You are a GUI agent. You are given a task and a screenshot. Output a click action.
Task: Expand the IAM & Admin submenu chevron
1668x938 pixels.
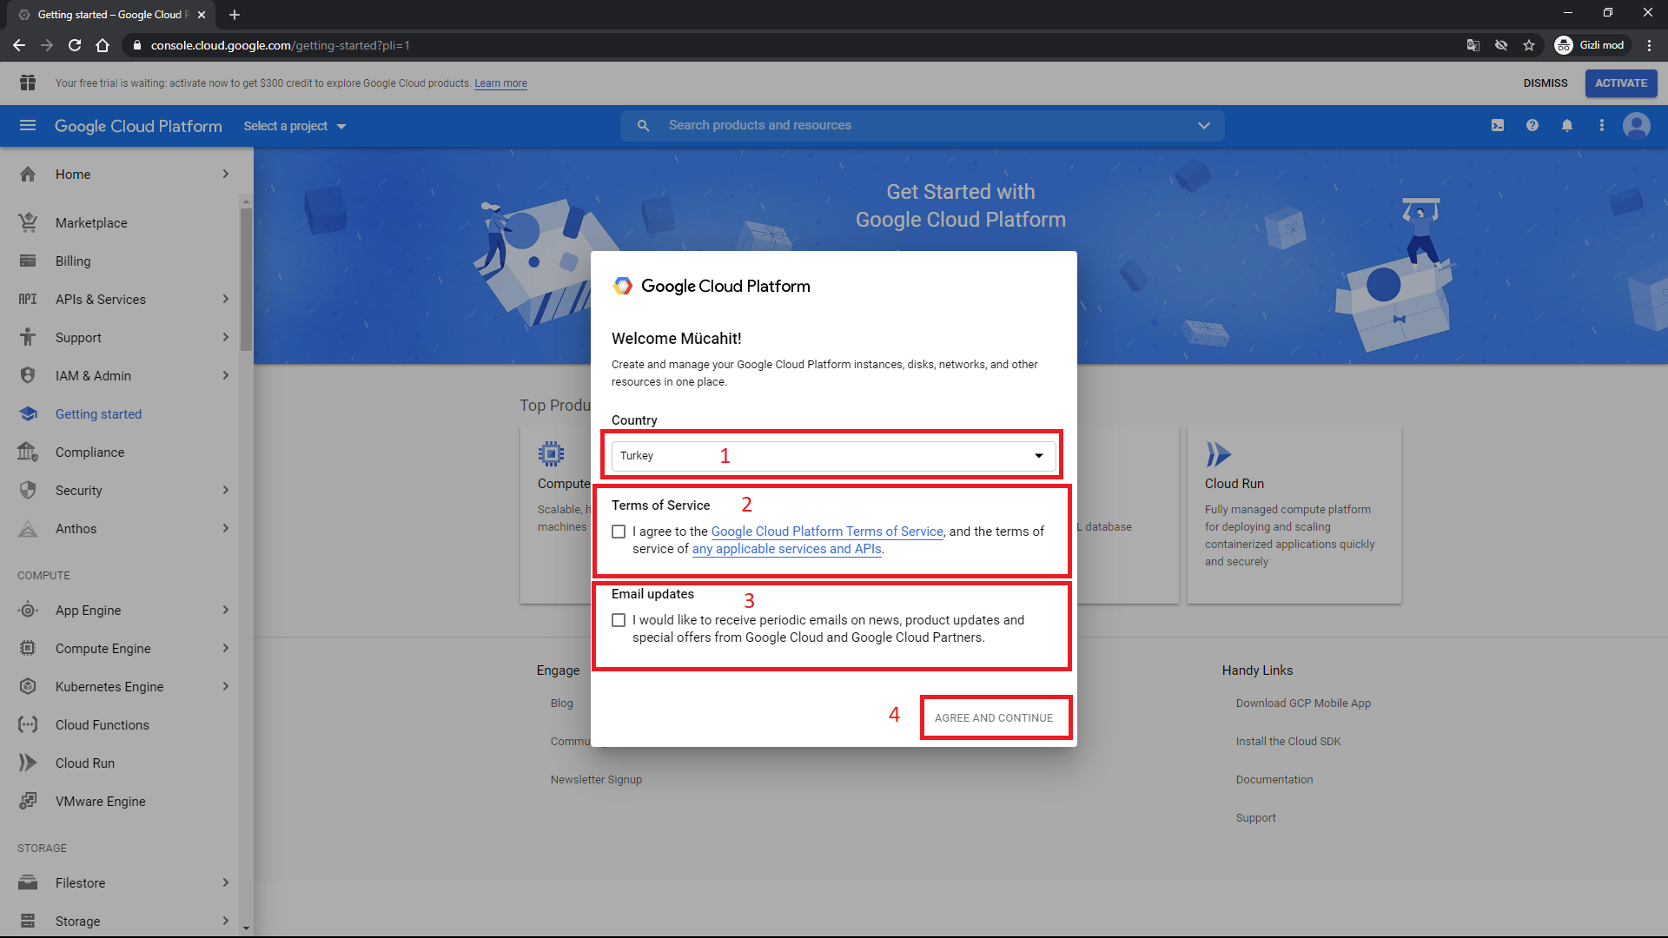pyautogui.click(x=226, y=375)
